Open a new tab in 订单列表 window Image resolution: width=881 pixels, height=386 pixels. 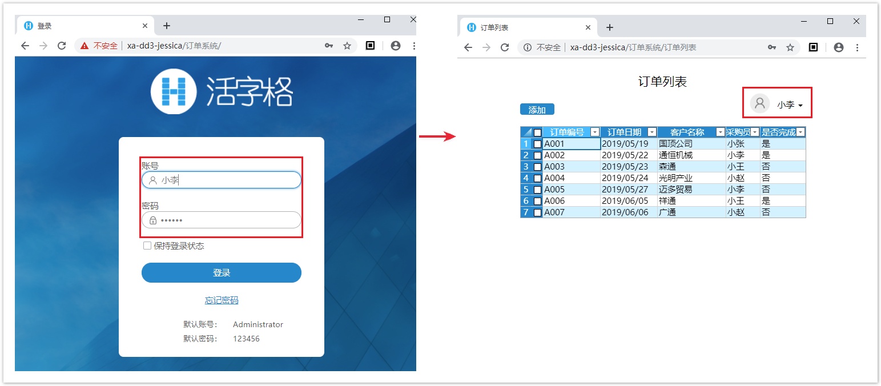coord(610,27)
